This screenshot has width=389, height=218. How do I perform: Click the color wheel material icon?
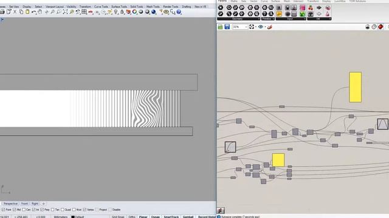(x=134, y=12)
